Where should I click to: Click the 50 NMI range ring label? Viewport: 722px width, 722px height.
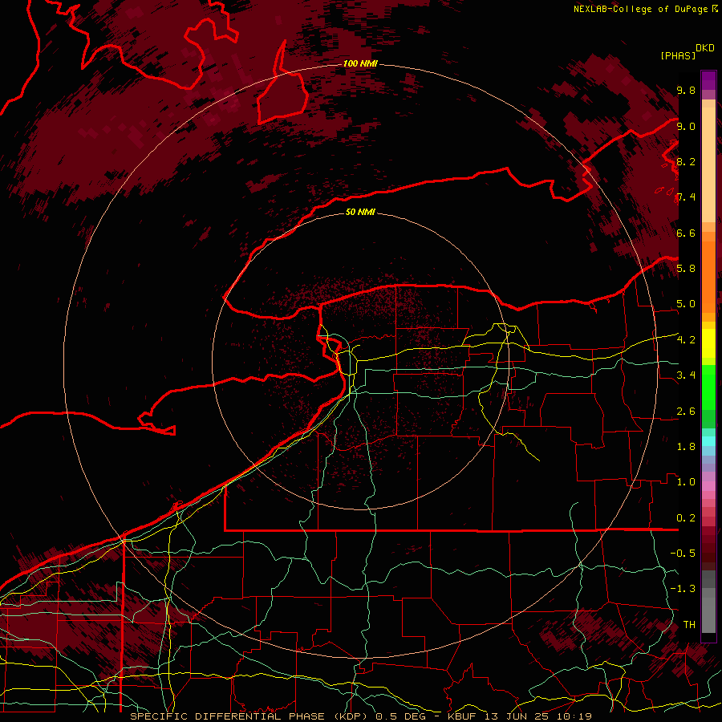point(360,212)
